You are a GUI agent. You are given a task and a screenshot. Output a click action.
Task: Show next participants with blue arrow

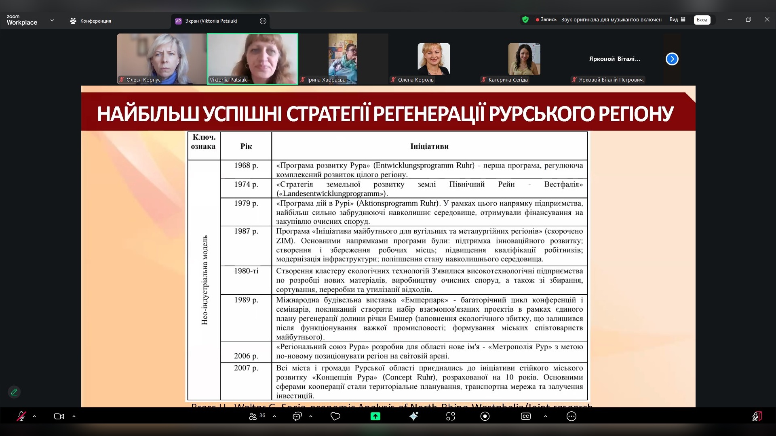672,59
